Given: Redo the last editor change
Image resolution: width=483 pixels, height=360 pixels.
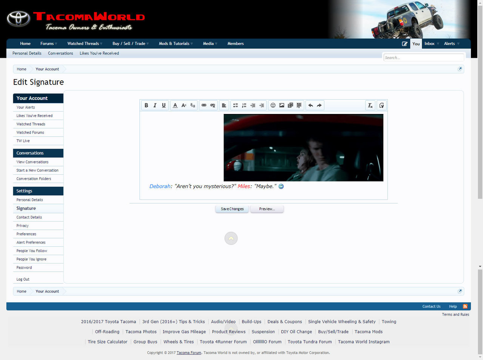Looking at the screenshot, I should click(x=319, y=105).
